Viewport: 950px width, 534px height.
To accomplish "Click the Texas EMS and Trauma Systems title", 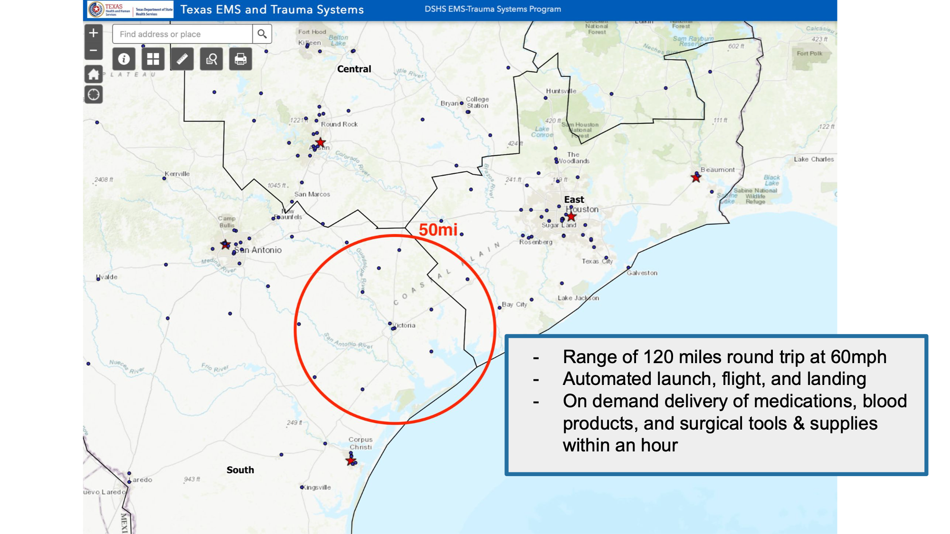I will click(x=272, y=9).
